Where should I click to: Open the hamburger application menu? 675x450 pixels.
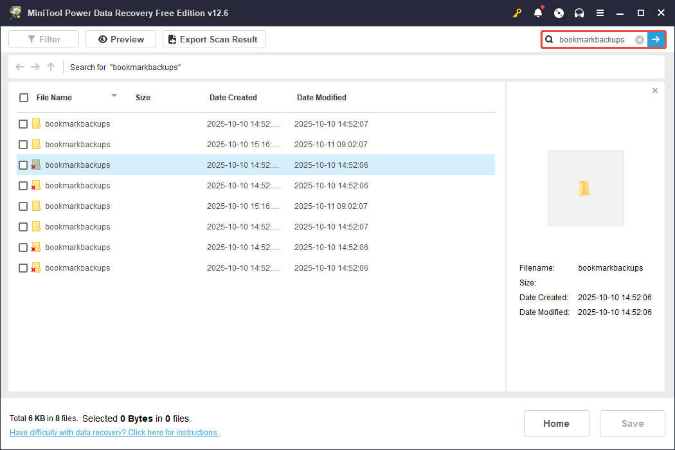602,12
